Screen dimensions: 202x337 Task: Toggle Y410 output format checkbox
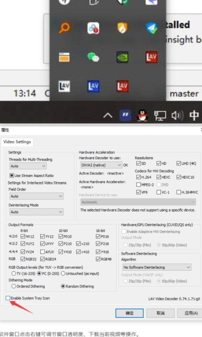click(x=61, y=252)
